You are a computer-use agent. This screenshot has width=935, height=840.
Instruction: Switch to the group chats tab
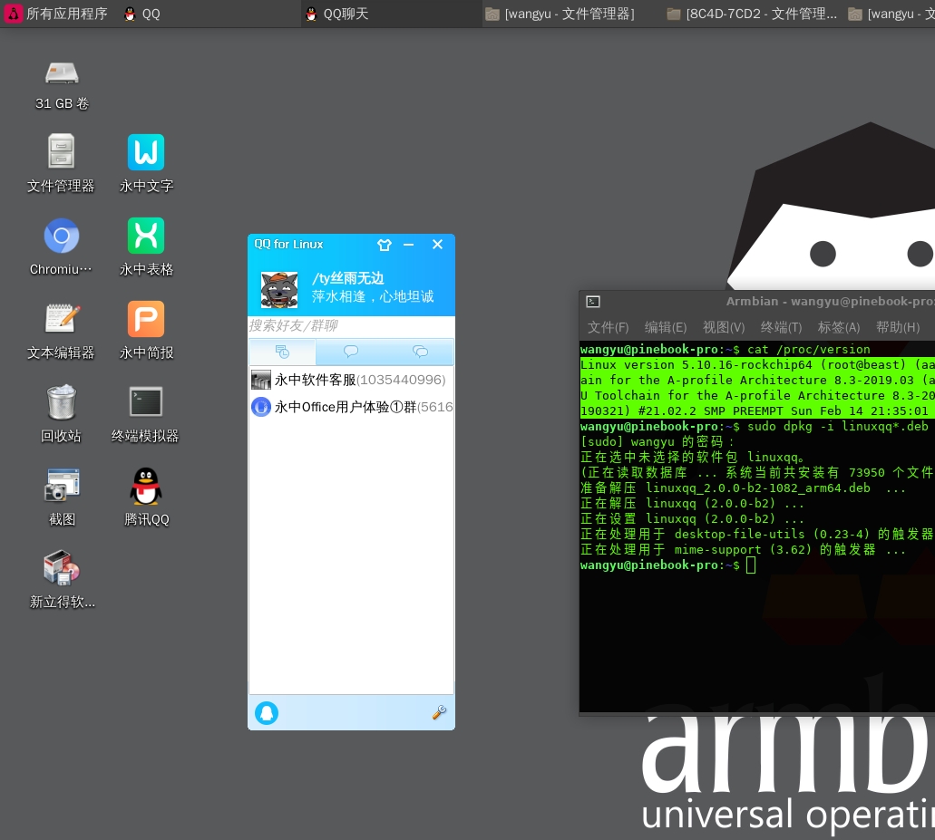(x=420, y=352)
